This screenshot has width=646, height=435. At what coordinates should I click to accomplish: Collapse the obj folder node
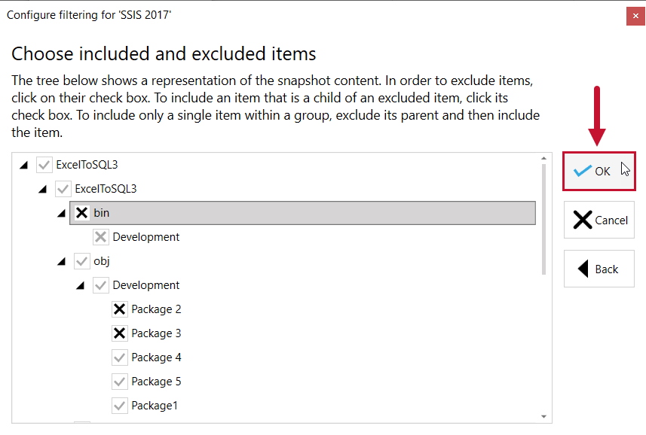62,261
